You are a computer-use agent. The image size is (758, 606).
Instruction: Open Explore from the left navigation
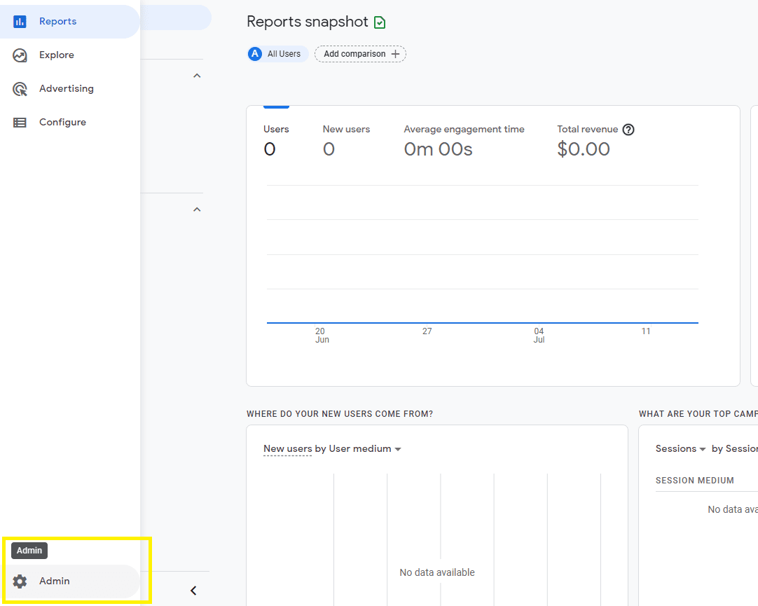pyautogui.click(x=57, y=55)
